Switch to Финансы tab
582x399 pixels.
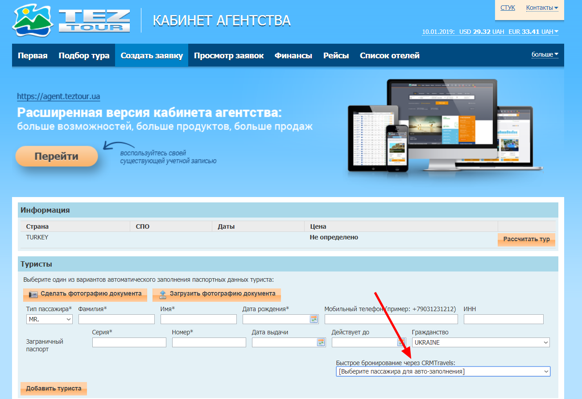[x=293, y=56]
